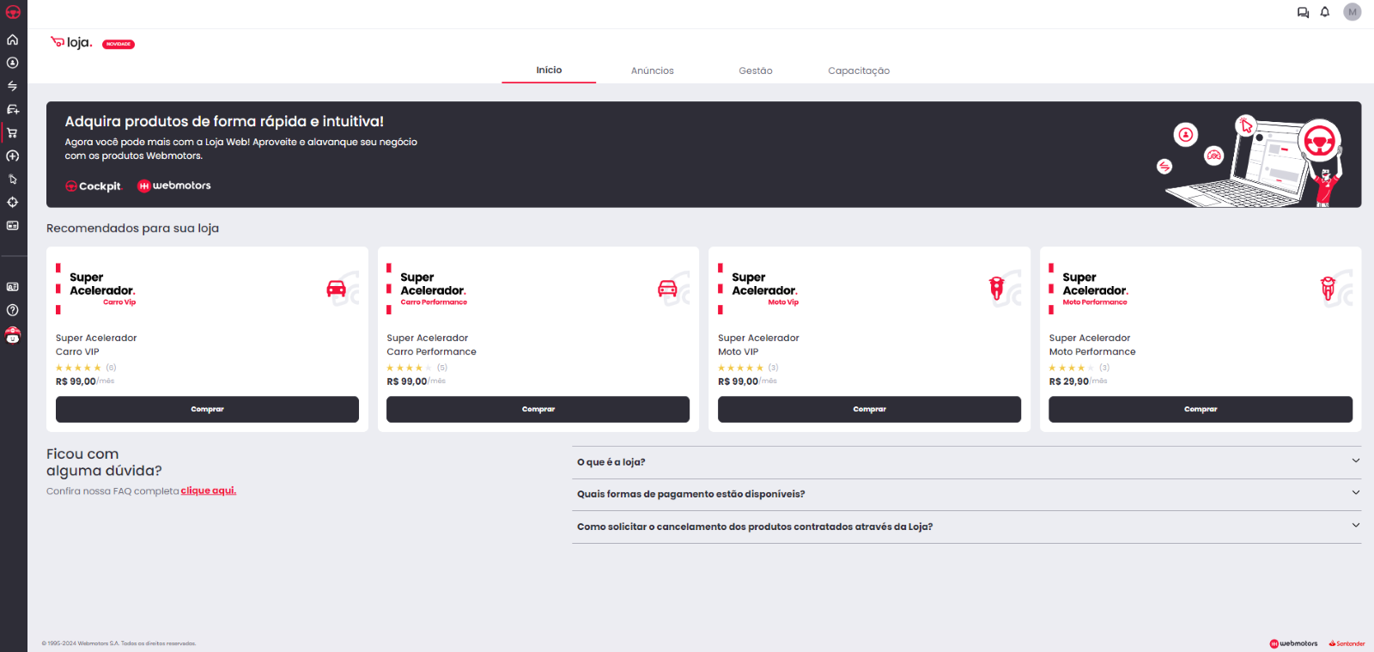Click the 'Super Acelerador Carro Performance' product title
The height and width of the screenshot is (652, 1374).
click(431, 344)
